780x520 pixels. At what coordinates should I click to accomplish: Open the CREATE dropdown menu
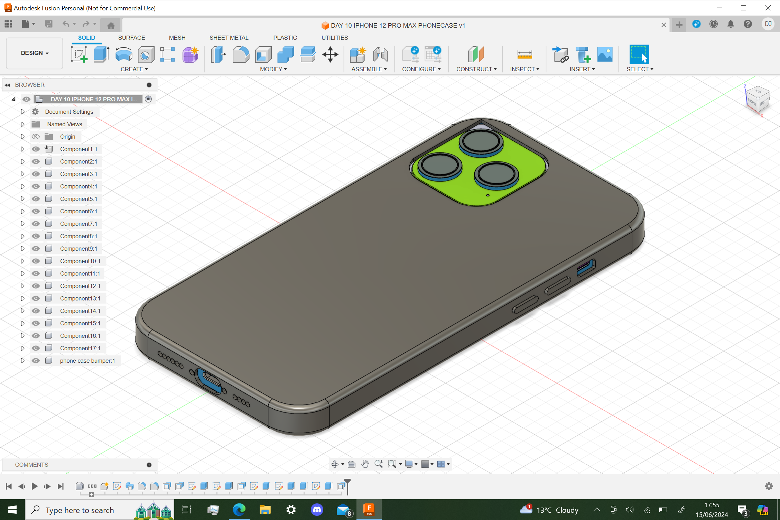tap(134, 69)
